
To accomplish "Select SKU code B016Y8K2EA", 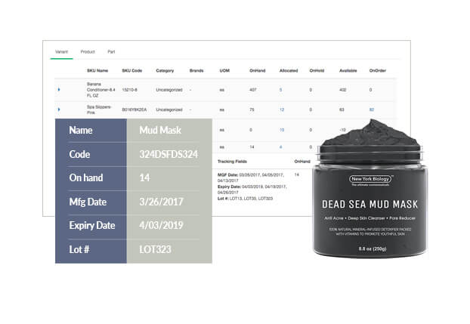I will click(135, 110).
